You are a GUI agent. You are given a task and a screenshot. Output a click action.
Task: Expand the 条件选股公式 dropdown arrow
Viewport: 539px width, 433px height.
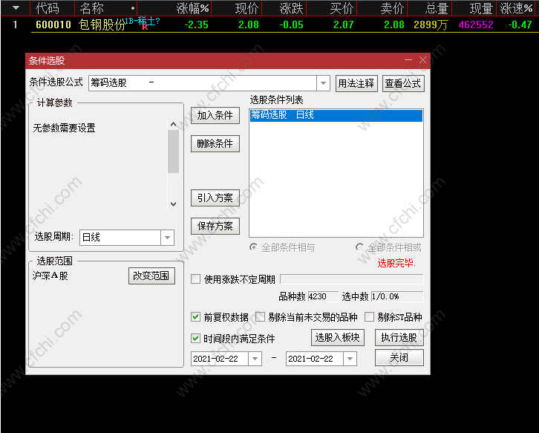323,83
